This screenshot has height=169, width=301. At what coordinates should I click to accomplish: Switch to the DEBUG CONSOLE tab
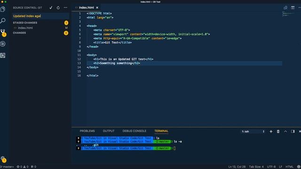(135, 131)
